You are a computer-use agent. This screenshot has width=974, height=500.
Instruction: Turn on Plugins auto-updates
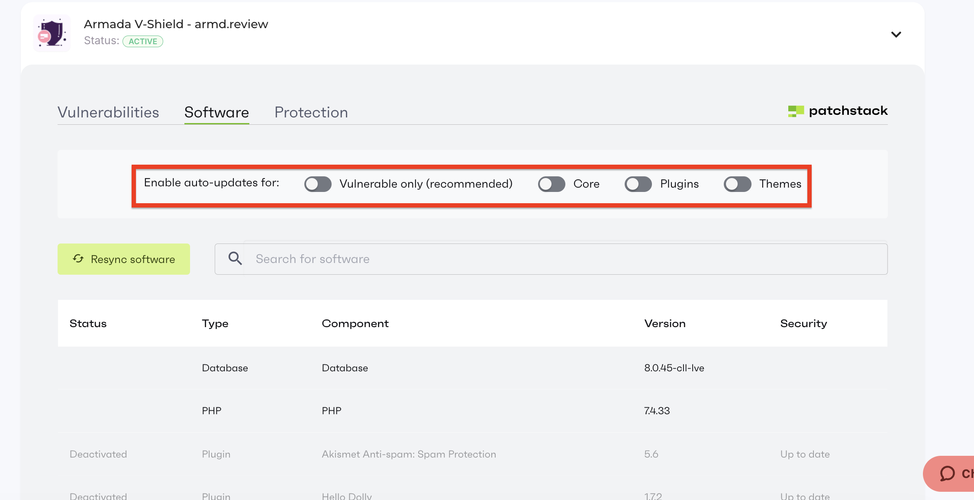click(638, 184)
